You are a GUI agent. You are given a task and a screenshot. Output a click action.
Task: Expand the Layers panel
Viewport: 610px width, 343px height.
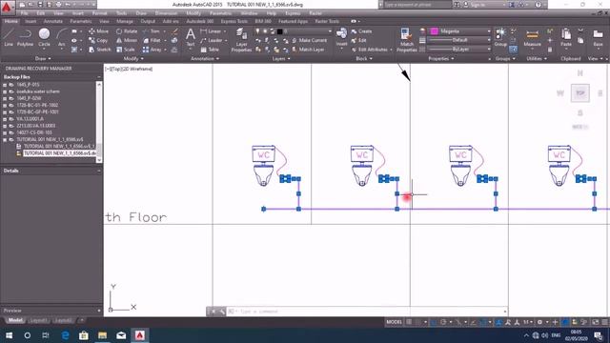point(281,59)
